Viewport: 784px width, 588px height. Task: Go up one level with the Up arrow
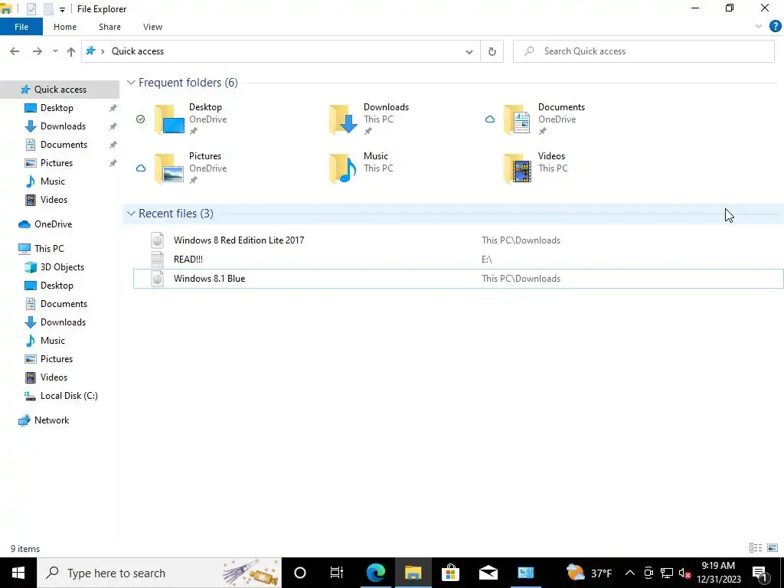coord(71,51)
